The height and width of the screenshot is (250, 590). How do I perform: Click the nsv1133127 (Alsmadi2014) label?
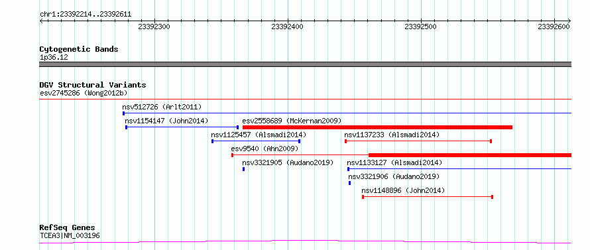click(x=394, y=162)
